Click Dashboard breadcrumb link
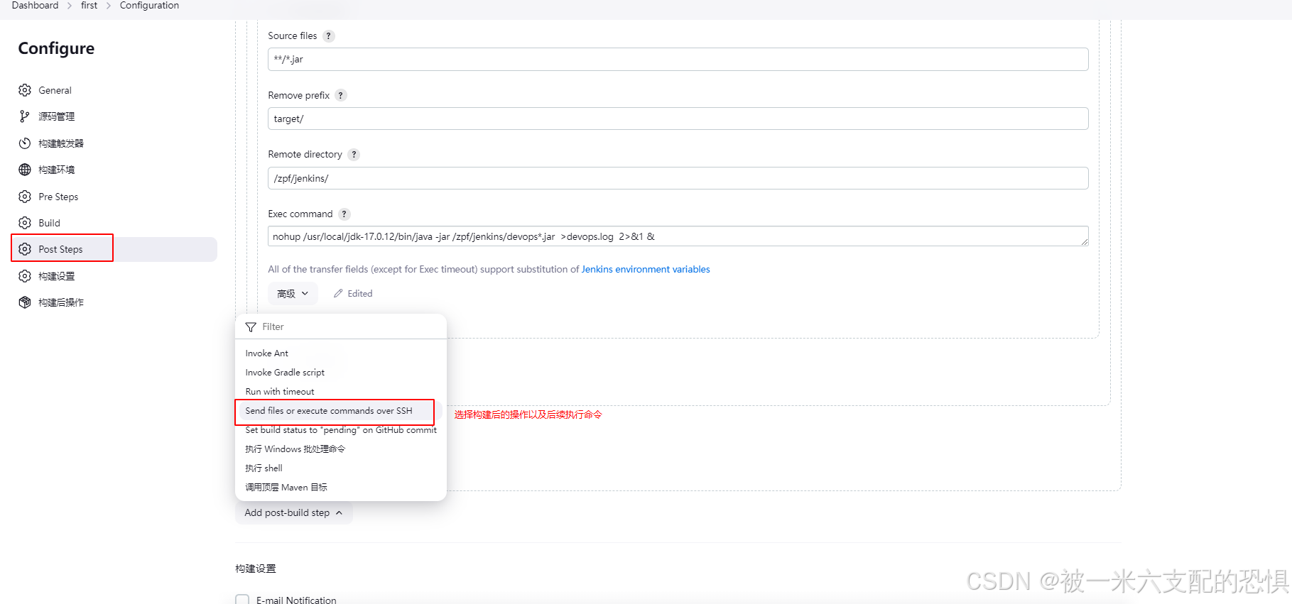The height and width of the screenshot is (604, 1292). (35, 6)
